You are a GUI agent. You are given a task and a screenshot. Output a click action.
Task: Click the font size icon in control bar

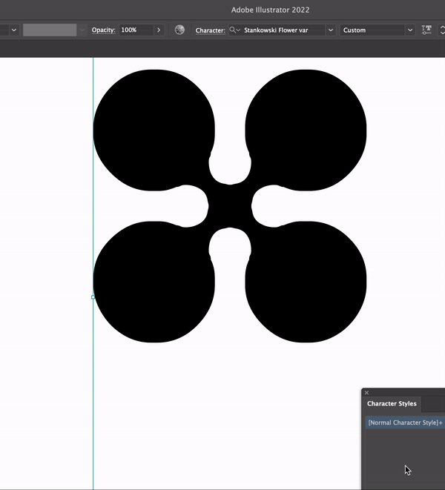[426, 30]
